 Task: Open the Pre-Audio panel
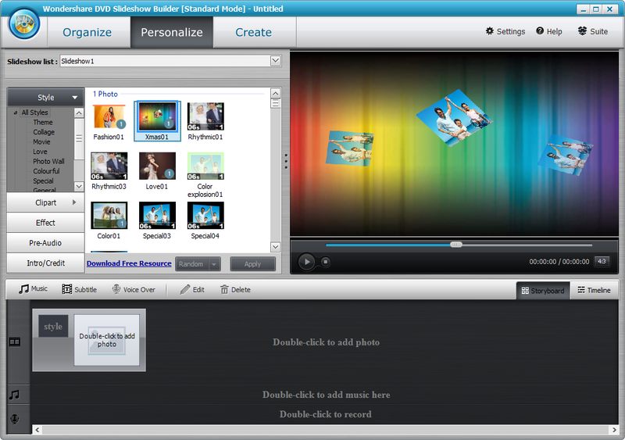tap(45, 243)
